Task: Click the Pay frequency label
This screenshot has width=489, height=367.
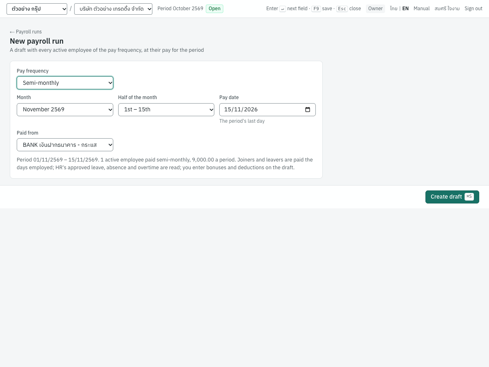Action: (33, 71)
